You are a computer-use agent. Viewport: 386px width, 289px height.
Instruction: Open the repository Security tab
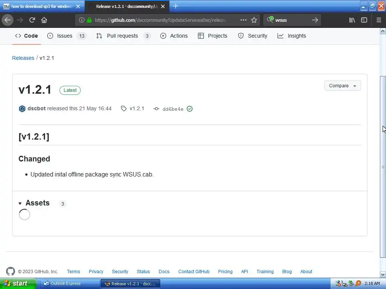click(253, 36)
